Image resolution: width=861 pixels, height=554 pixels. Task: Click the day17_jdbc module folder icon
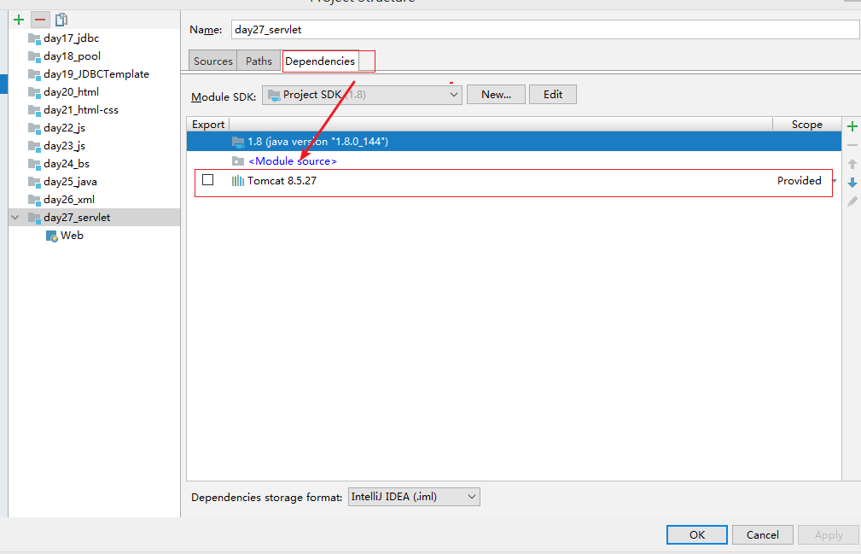tap(34, 38)
